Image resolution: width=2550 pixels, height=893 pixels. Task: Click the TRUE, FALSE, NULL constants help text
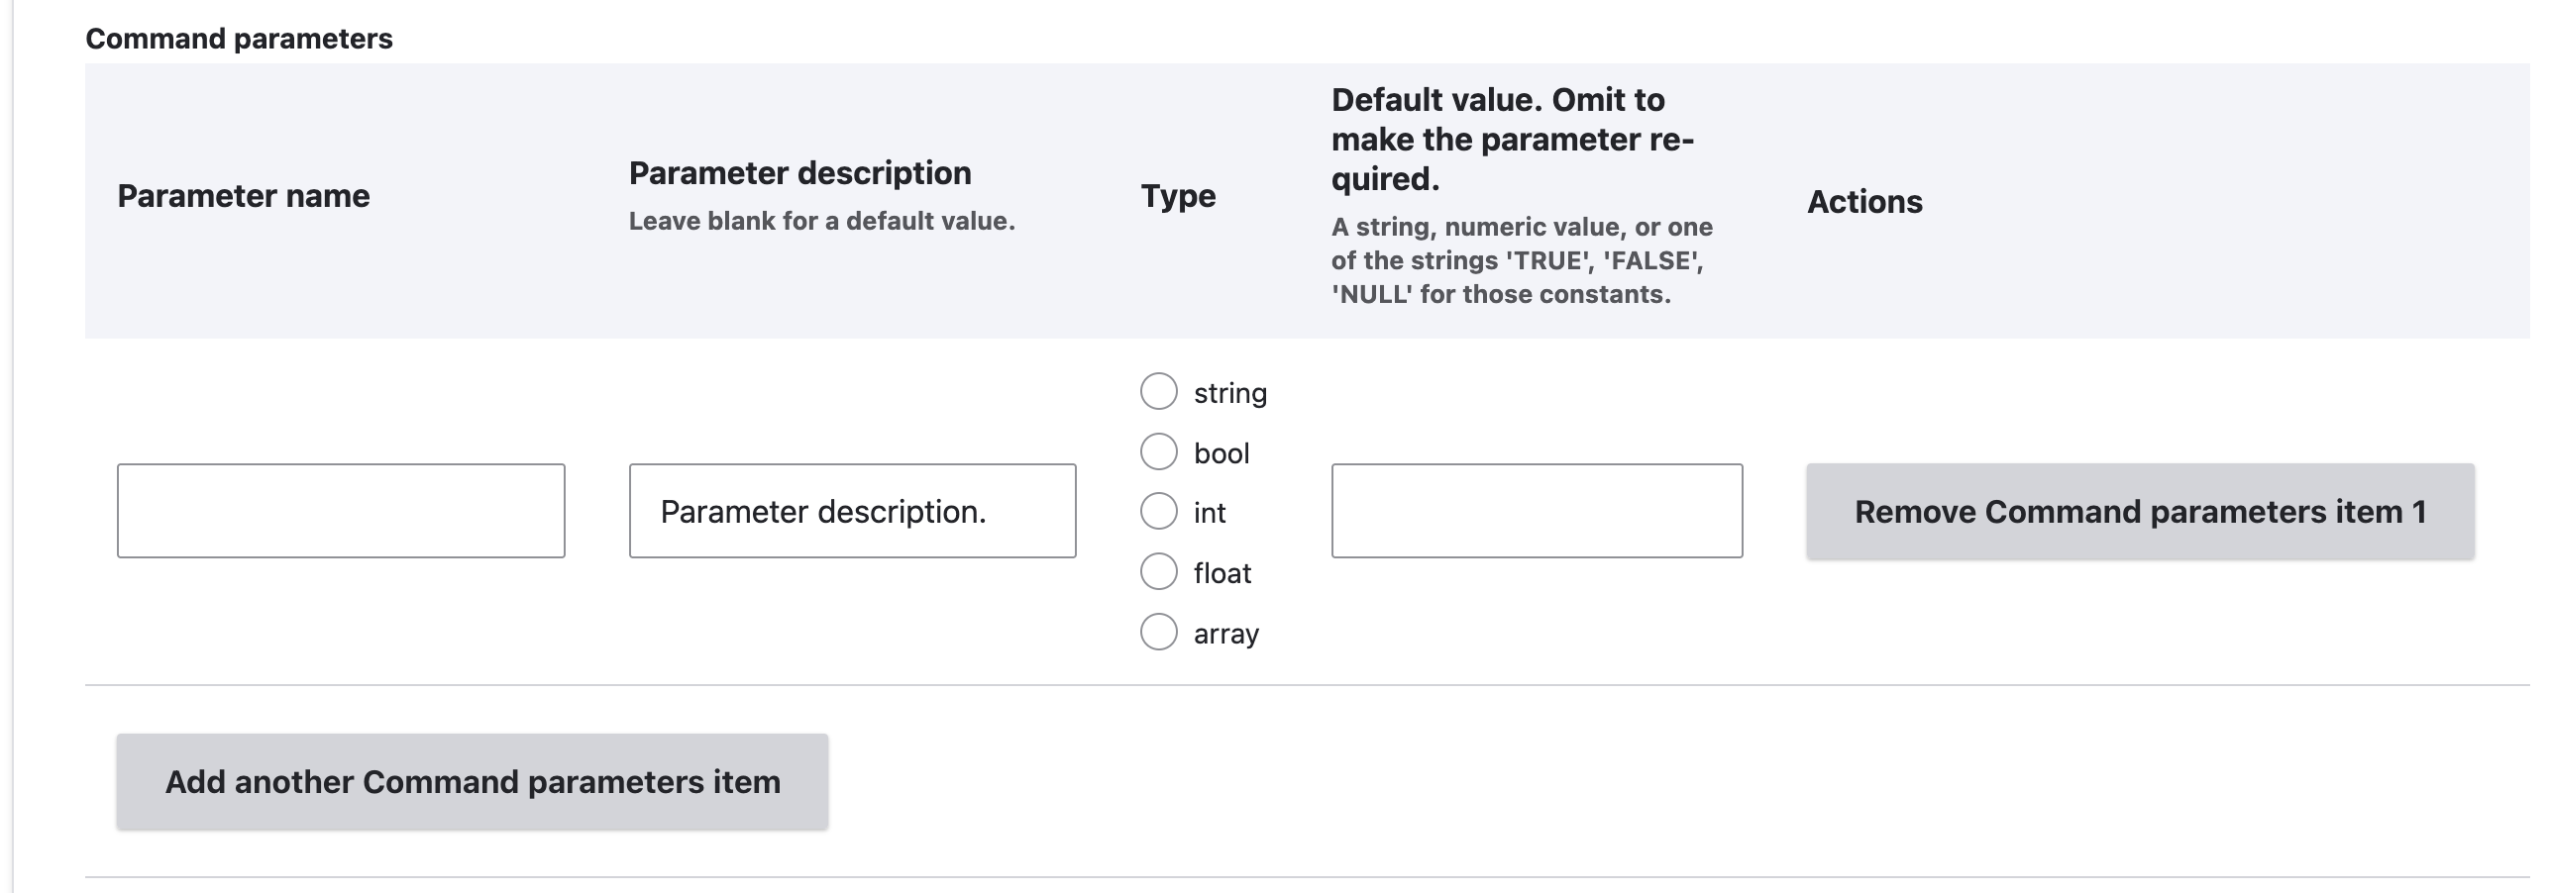pos(1522,260)
